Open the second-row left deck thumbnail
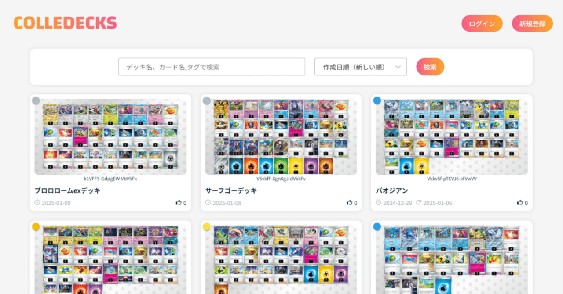 [x=110, y=259]
